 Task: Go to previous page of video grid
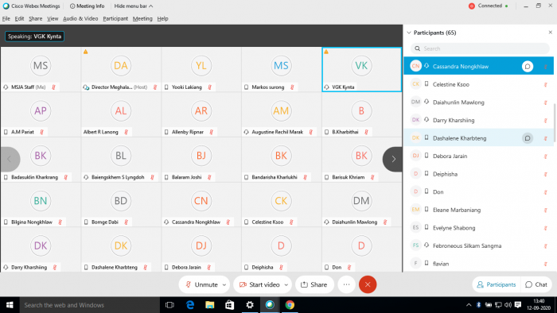10,159
